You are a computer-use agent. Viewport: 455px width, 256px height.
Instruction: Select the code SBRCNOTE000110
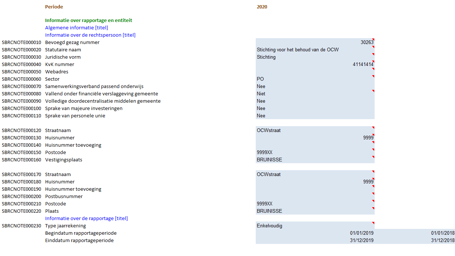(21, 116)
